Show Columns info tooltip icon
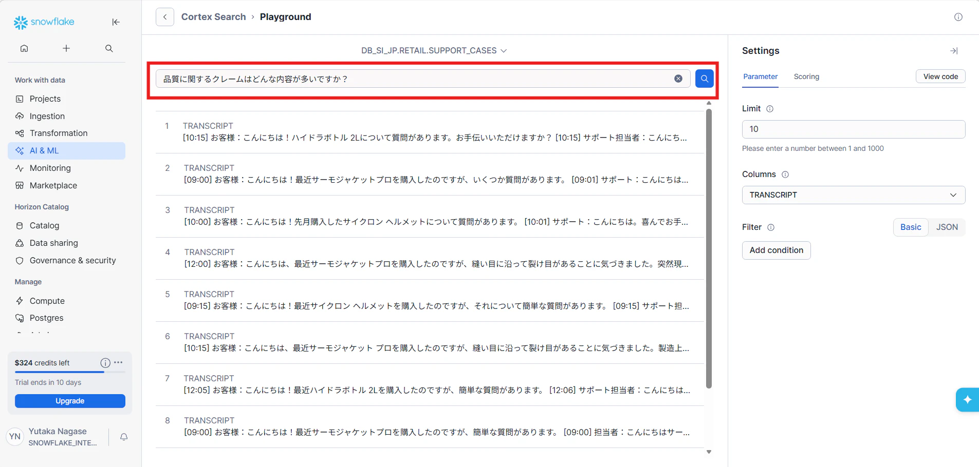Screen dimensions: 979x467 coord(785,174)
